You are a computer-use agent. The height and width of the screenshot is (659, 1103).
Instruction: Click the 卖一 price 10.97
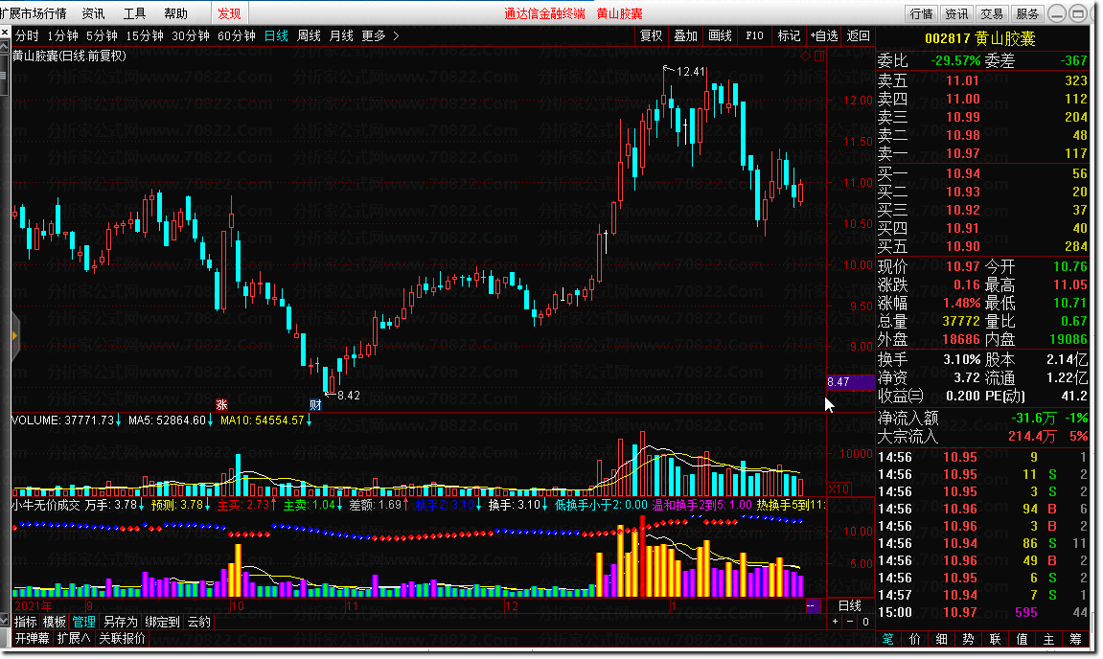[x=962, y=153]
